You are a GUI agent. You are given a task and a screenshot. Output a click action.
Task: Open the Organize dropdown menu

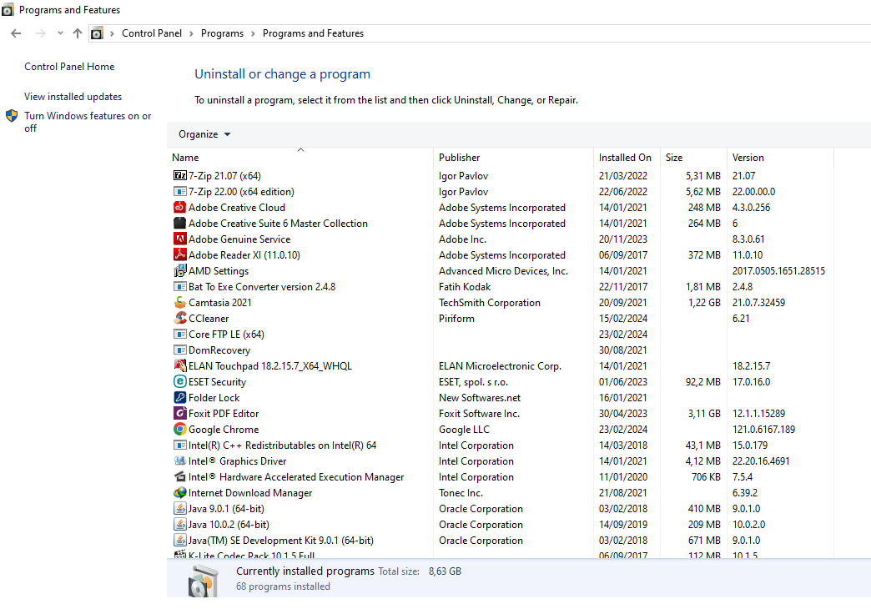tap(204, 134)
